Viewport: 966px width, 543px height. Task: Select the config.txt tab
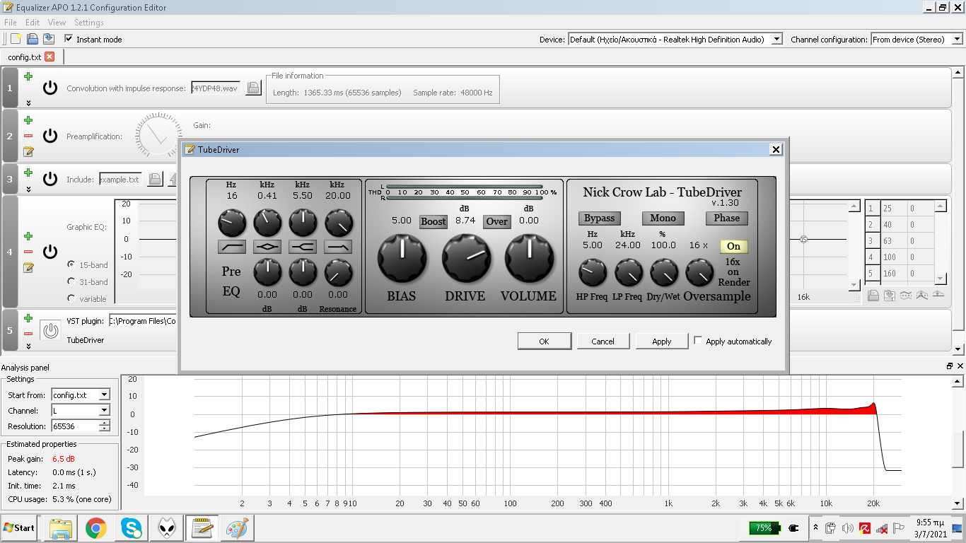click(x=25, y=57)
